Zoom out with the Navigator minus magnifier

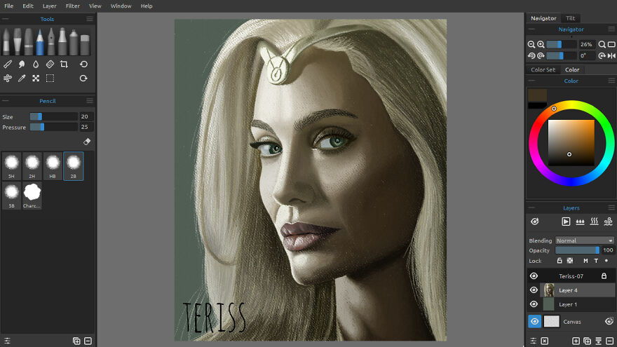click(531, 44)
